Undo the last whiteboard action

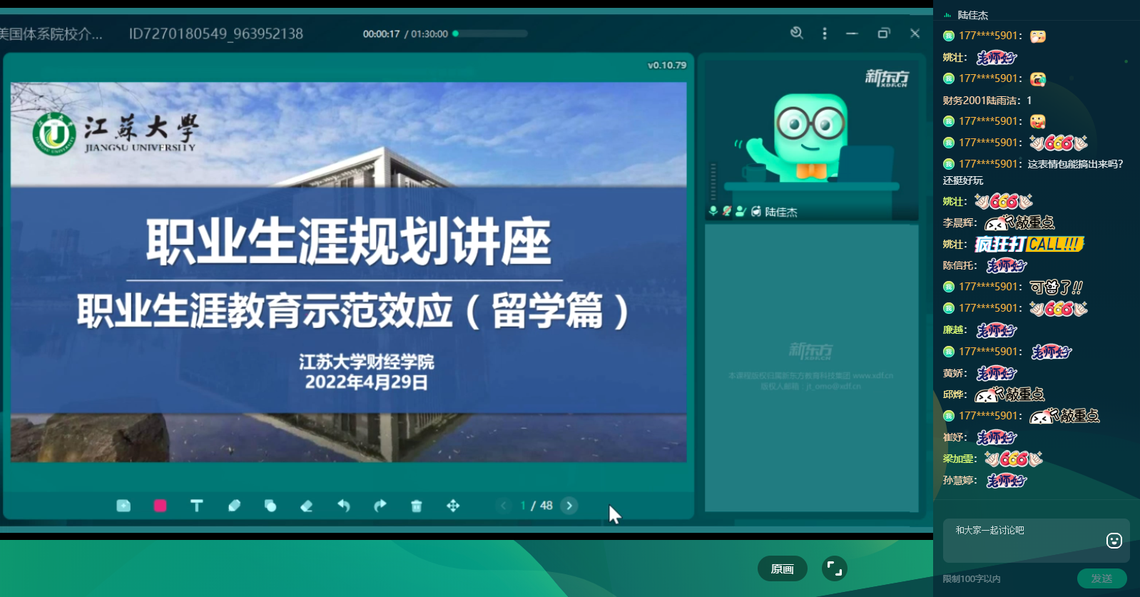pos(344,506)
